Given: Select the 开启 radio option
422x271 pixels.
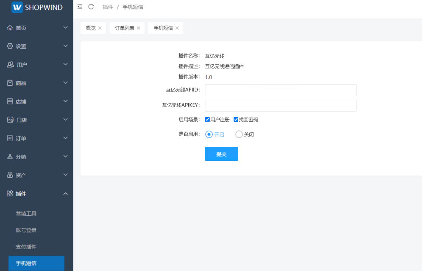Looking at the screenshot, I should [x=209, y=134].
